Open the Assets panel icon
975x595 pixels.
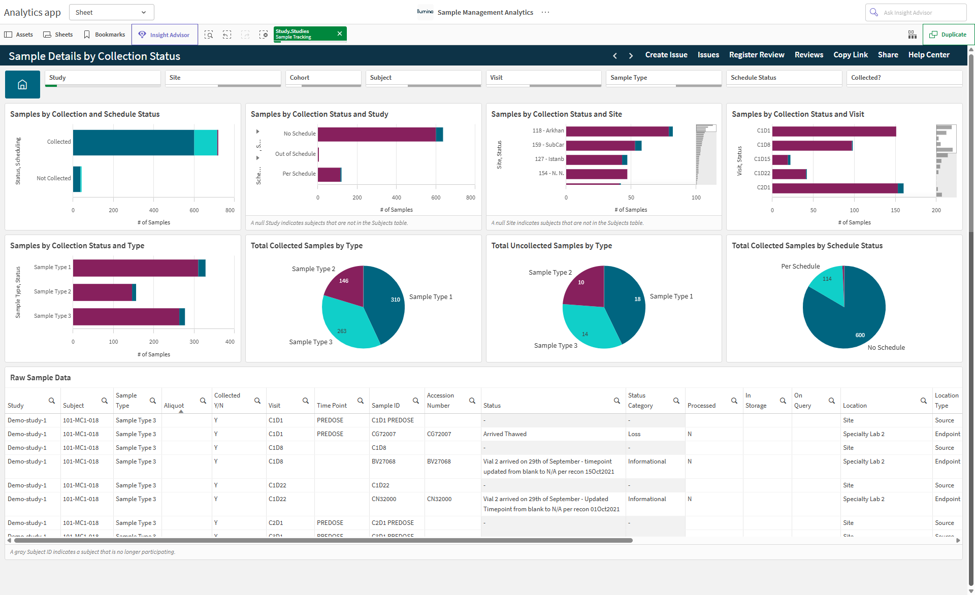pos(8,35)
